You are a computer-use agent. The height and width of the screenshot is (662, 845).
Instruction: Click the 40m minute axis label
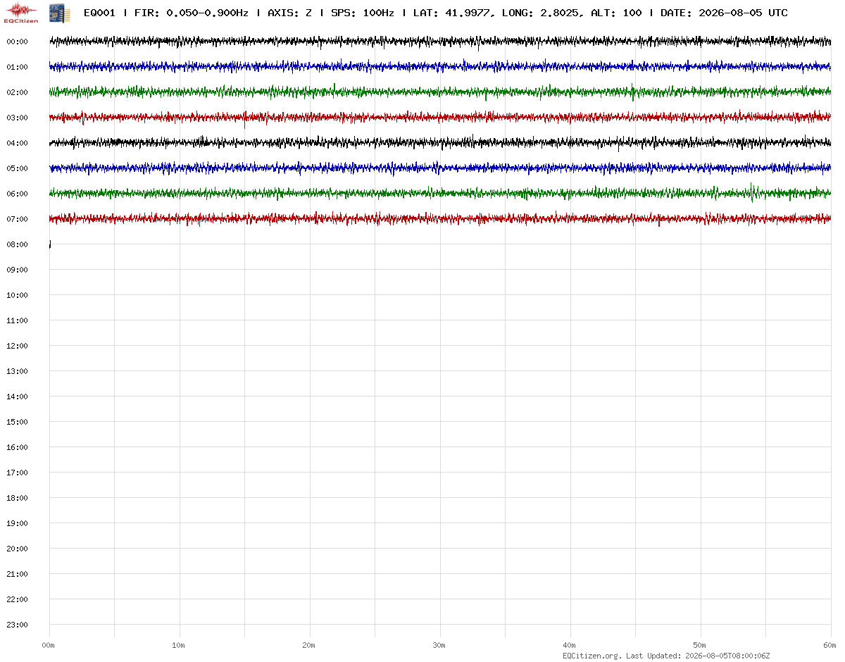pos(569,645)
